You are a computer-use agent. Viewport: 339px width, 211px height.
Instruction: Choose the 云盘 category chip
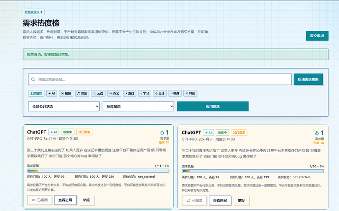click(x=98, y=93)
